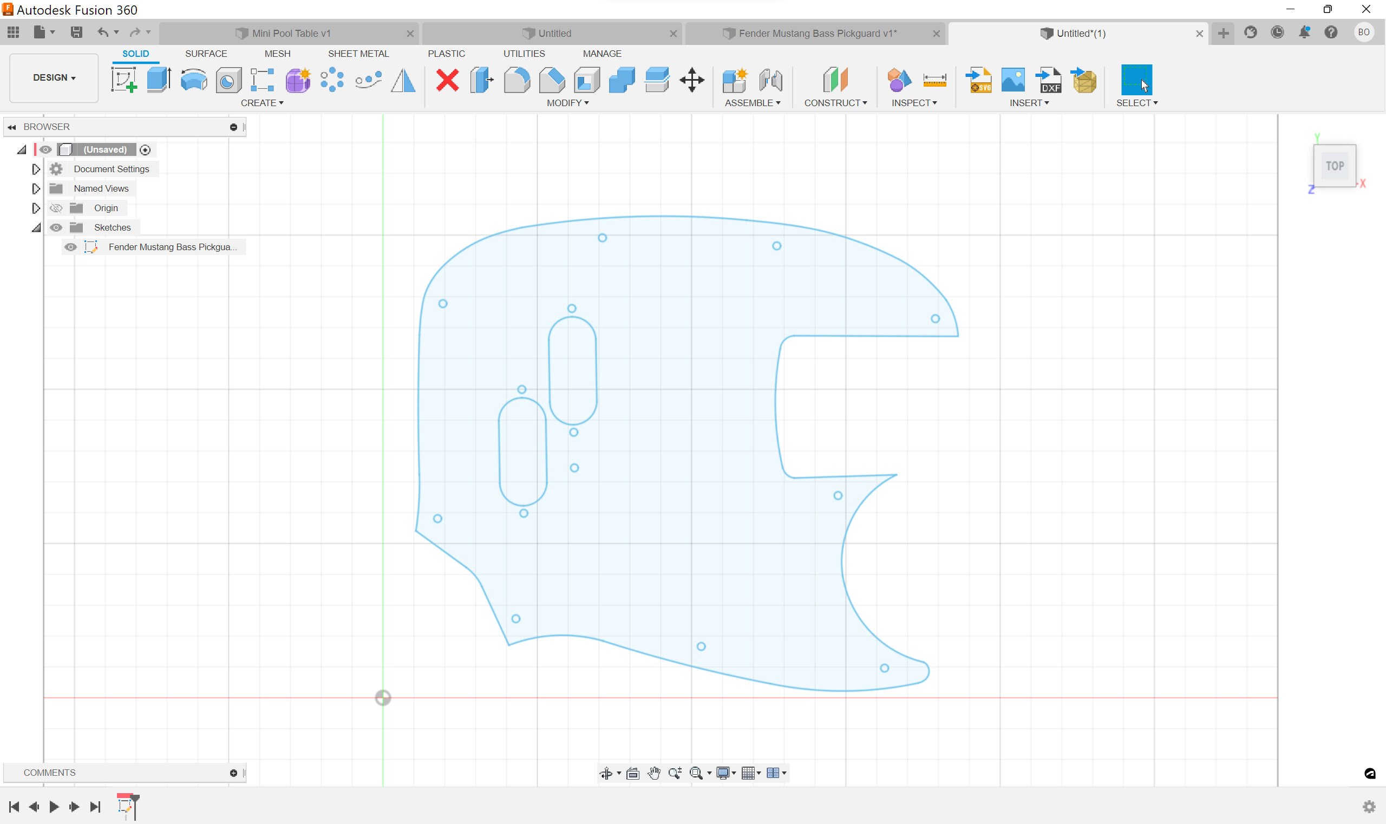
Task: Activate the Extrude tool
Action: point(158,80)
